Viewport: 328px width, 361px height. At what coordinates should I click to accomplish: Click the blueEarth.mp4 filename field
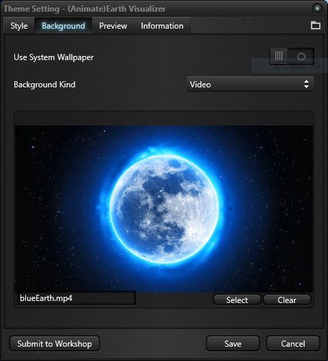[77, 298]
